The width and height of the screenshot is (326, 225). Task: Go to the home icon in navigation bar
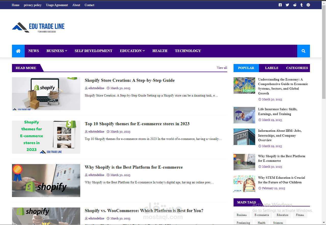click(18, 51)
